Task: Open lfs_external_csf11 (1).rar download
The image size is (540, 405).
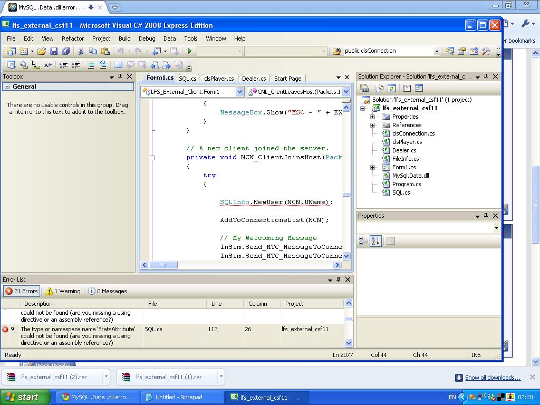Action: tap(168, 377)
